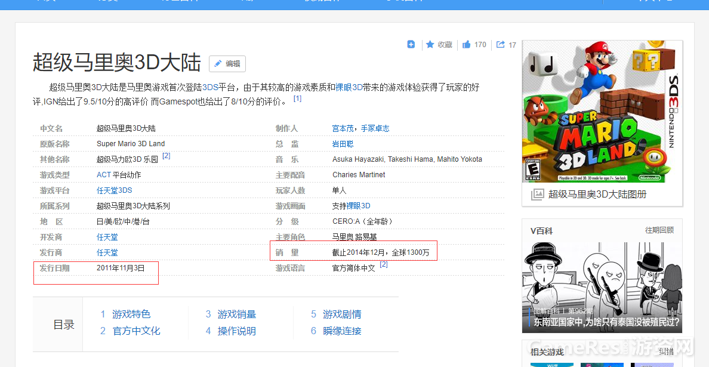
Task: Select the sales text 截止2014年12月，全球1300万
Action: [x=381, y=252]
